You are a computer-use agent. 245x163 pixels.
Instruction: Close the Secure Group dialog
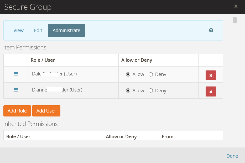[236, 6]
